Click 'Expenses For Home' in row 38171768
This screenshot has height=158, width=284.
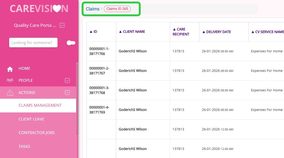[267, 90]
